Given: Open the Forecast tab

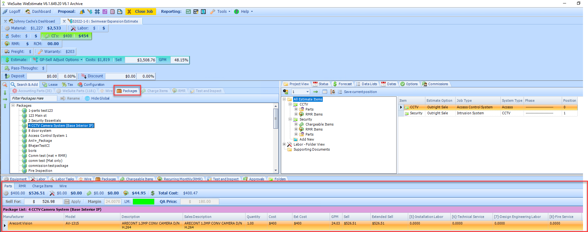Looking at the screenshot, I should pos(342,84).
